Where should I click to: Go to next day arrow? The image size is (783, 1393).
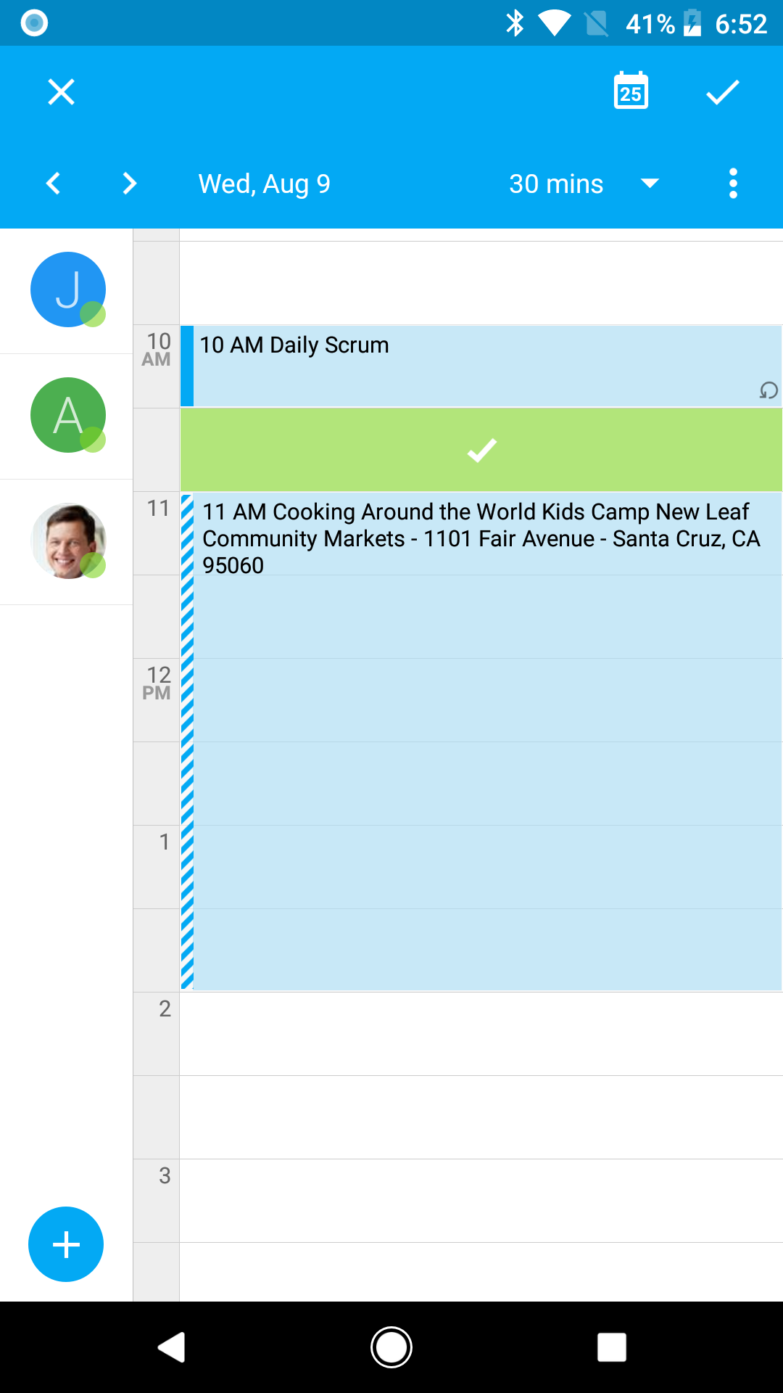click(130, 184)
